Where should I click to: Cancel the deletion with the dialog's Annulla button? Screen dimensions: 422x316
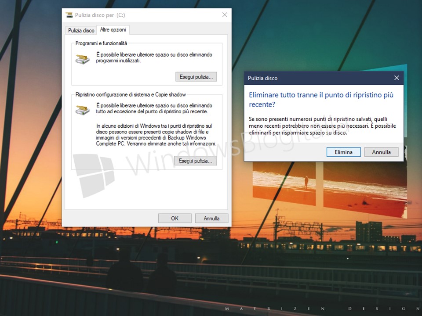pos(381,152)
